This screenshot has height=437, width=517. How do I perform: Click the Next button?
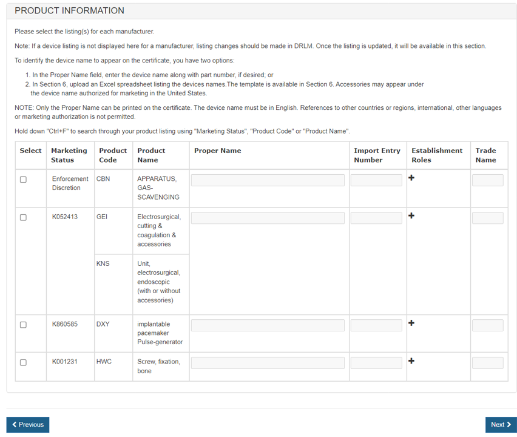[x=501, y=425]
